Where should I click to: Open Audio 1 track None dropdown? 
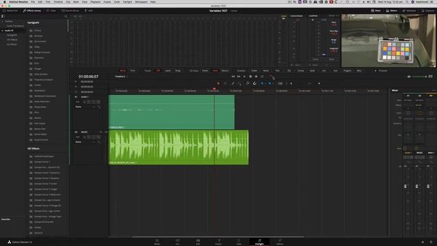(85, 107)
